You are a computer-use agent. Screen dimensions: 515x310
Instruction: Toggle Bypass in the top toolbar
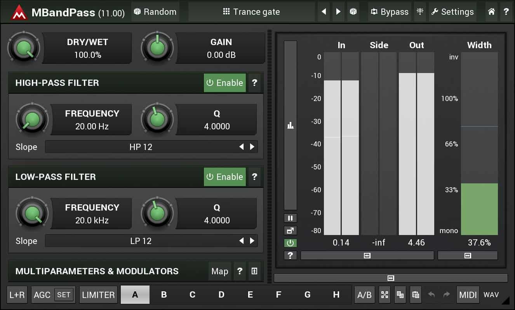pyautogui.click(x=389, y=12)
